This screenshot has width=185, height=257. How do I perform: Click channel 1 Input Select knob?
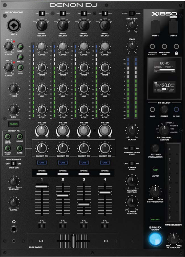pos(42,26)
